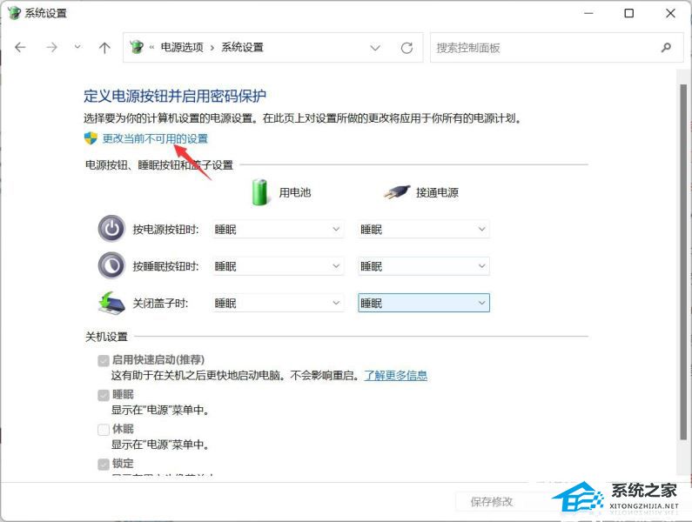Click the vertical scrollbar
This screenshot has height=522, width=692.
683,262
